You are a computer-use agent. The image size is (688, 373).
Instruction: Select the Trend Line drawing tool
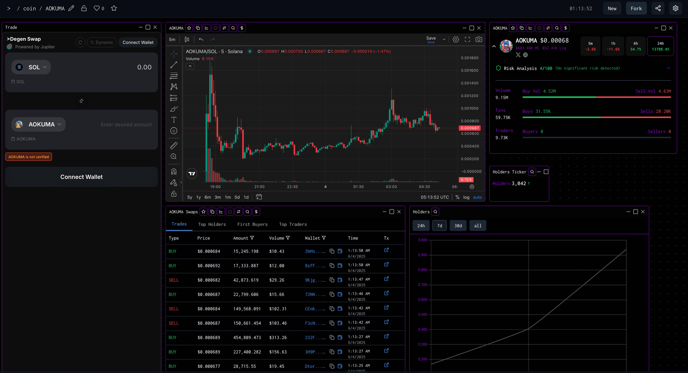[x=174, y=65]
